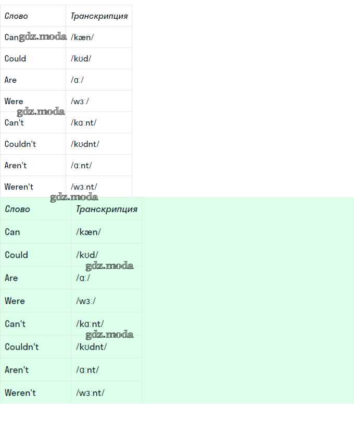Screen dimensions: 354x422
Task: Click the "/wɜːnt/" transcription in the green table
Action: point(90,392)
